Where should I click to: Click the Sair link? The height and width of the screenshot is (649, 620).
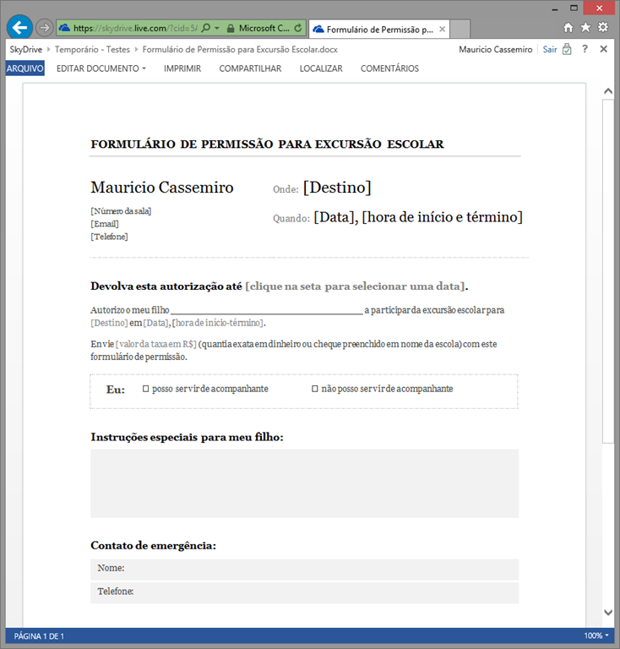pos(550,49)
